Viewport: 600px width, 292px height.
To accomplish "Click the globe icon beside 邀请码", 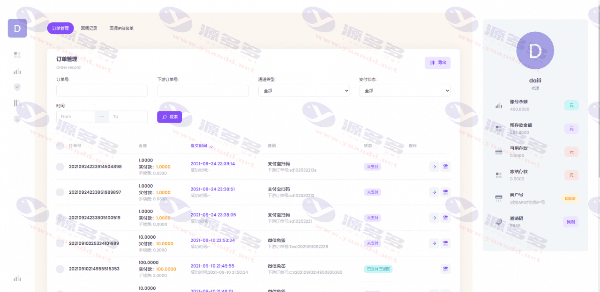I will point(499,222).
